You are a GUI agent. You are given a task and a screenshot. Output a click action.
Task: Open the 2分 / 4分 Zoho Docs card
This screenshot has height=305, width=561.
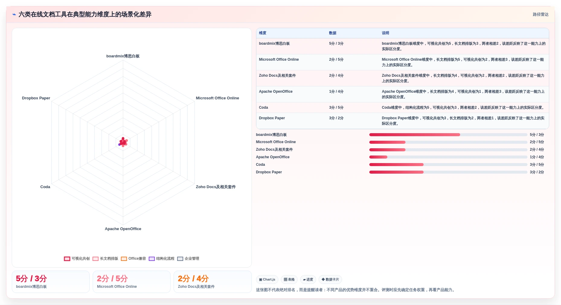(x=213, y=282)
